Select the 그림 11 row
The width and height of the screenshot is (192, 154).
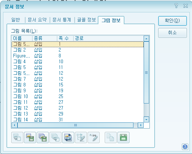tap(77, 102)
